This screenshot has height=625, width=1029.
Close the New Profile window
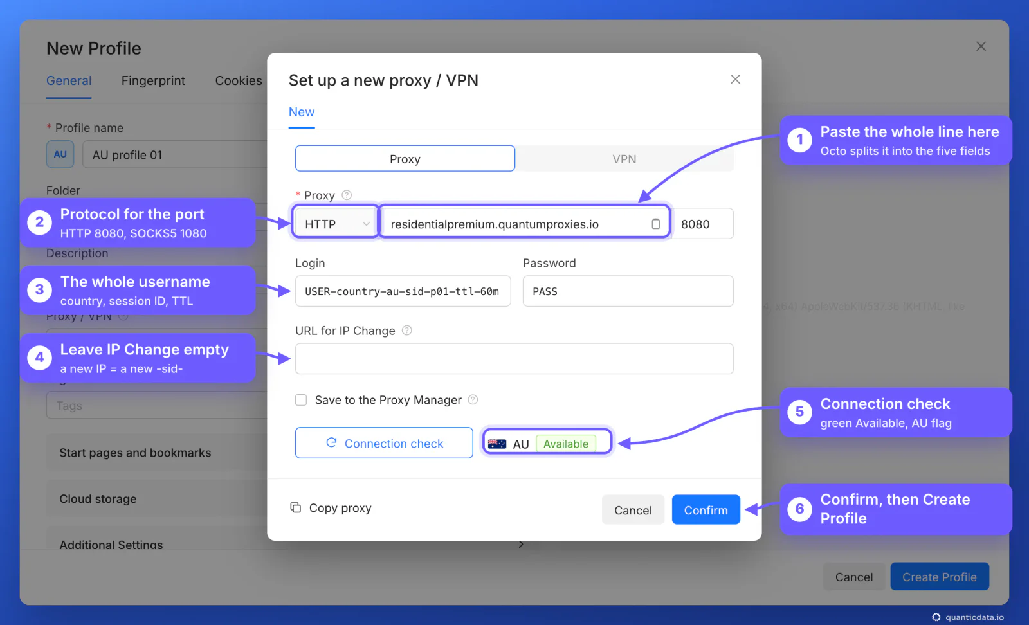[981, 46]
